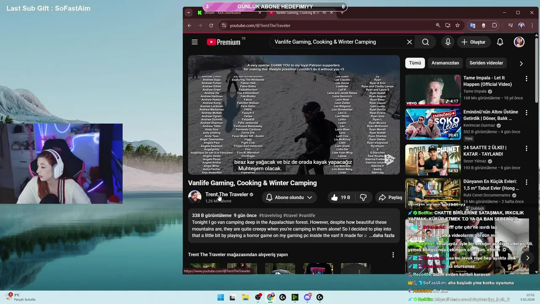Show more filter chips with right arrow
This screenshot has width=540, height=304.
pyautogui.click(x=521, y=63)
